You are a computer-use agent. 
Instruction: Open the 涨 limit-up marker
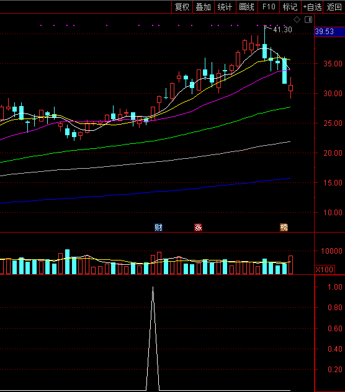[198, 227]
